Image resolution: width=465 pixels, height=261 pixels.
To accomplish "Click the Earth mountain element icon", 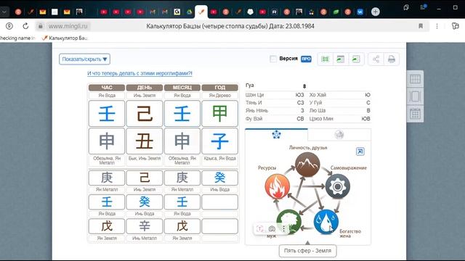I will point(307,165).
